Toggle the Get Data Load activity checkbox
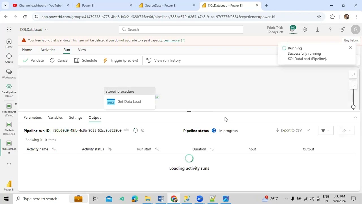The image size is (362, 204). pos(157,97)
